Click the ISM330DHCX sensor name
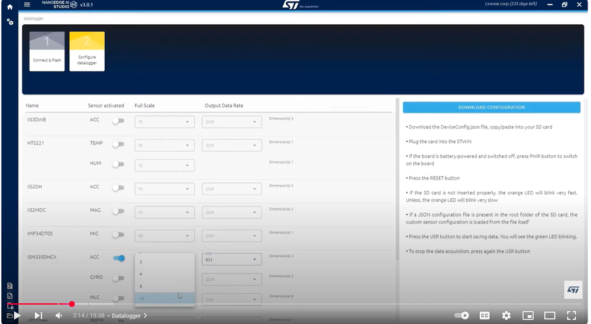The width and height of the screenshot is (591, 324). click(42, 257)
